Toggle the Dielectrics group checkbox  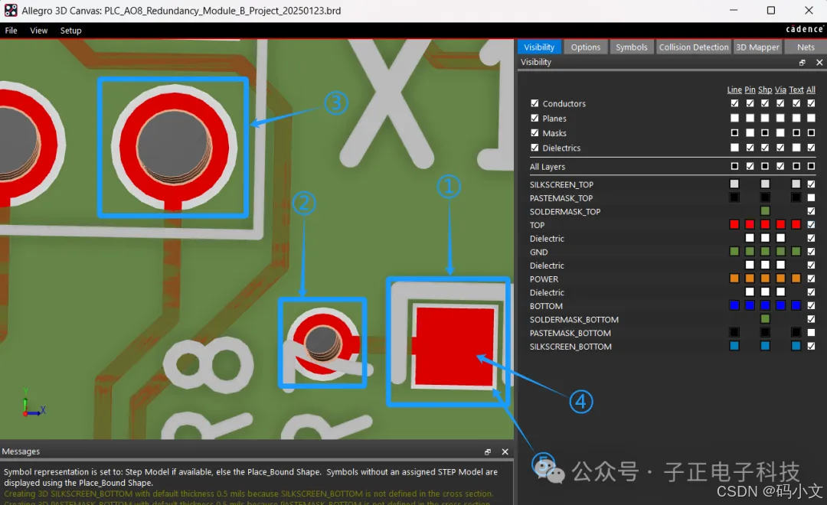534,148
